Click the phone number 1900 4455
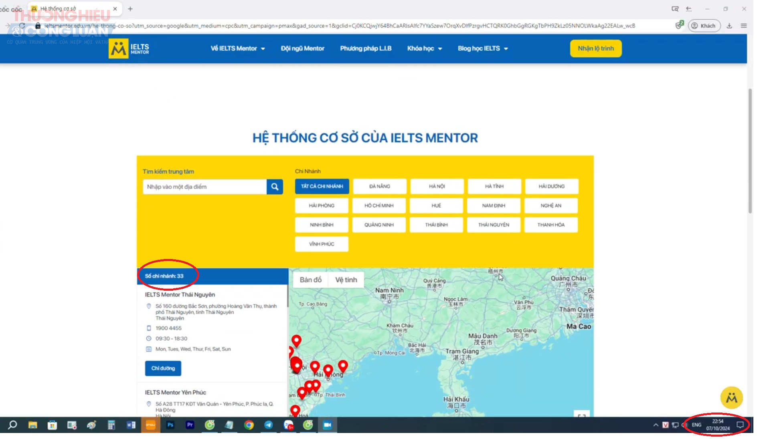Viewport: 763px width, 439px height. coord(168,328)
